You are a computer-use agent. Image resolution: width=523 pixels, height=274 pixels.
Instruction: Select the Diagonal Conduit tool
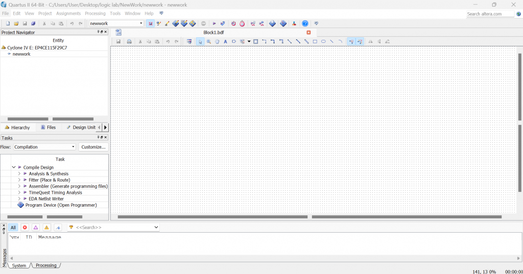click(306, 42)
